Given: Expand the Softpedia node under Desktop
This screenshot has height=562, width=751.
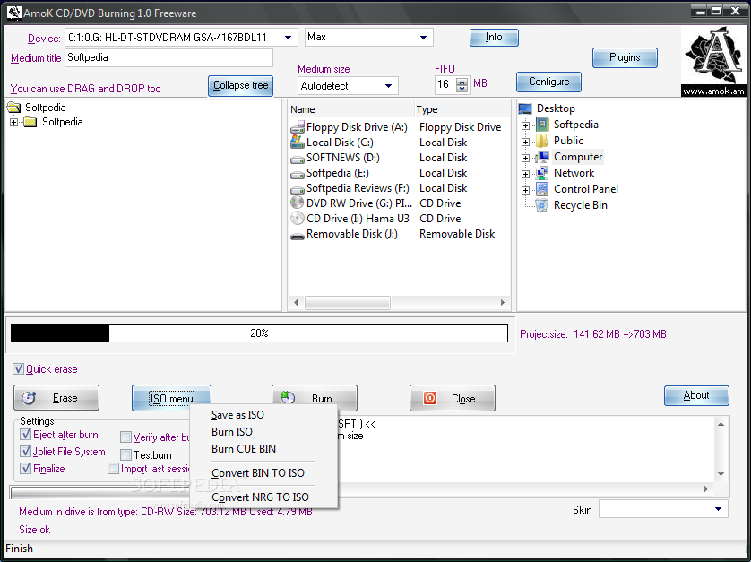Looking at the screenshot, I should [525, 125].
